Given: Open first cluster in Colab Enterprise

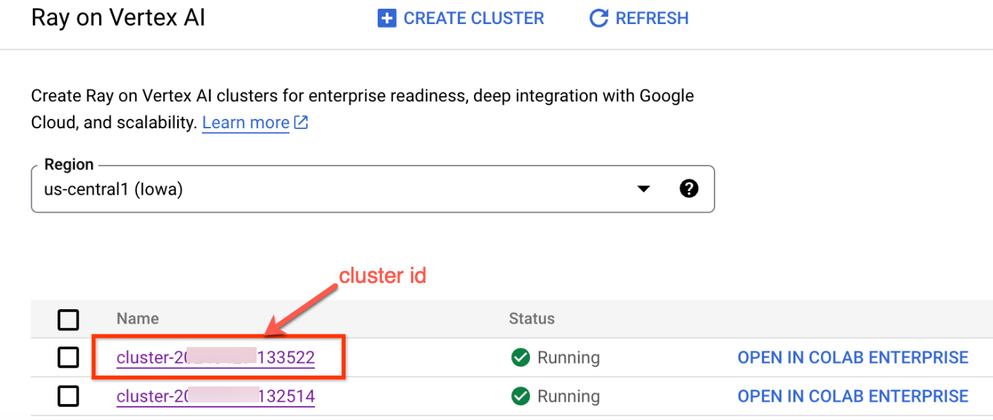Looking at the screenshot, I should coord(852,357).
